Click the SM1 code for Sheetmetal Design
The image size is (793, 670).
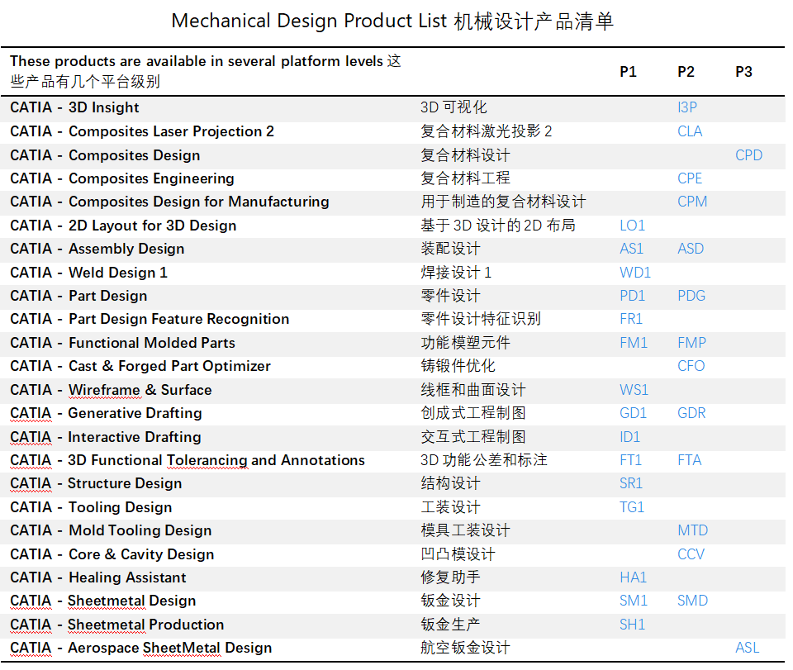click(x=634, y=601)
